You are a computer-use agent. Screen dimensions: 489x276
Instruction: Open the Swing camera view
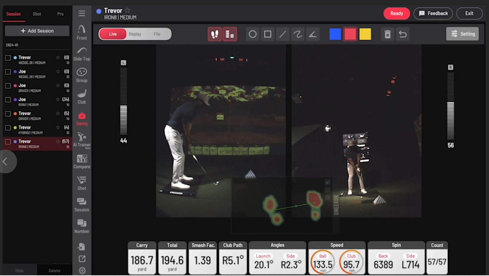tap(82, 119)
